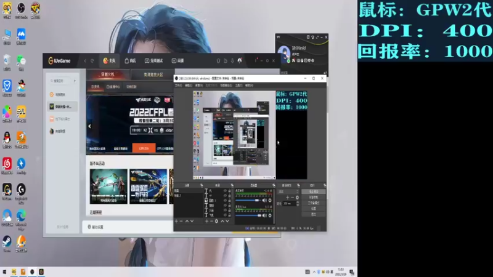Image resolution: width=493 pixels, height=277 pixels.
Task: Click WeGame user avatar icon
Action: pos(240,60)
